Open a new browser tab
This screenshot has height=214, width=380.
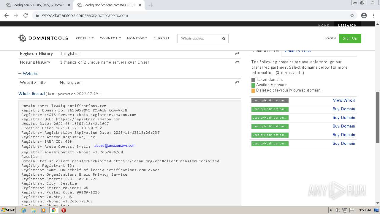pos(151,5)
